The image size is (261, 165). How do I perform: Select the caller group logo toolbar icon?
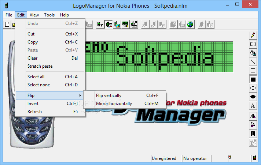click(x=109, y=25)
